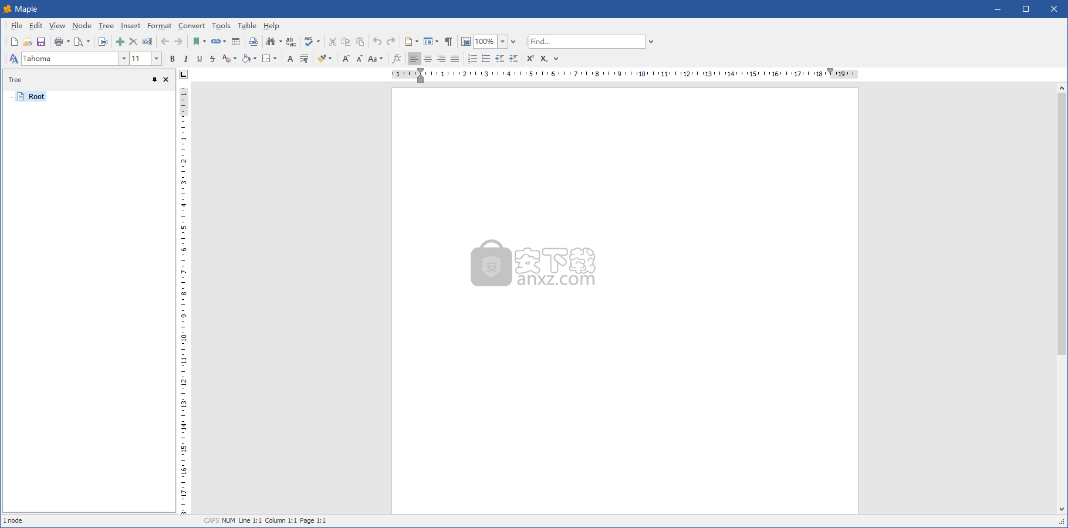Screen dimensions: 1068x528
Task: Open the Tahoma font name dropdown
Action: pyautogui.click(x=124, y=59)
